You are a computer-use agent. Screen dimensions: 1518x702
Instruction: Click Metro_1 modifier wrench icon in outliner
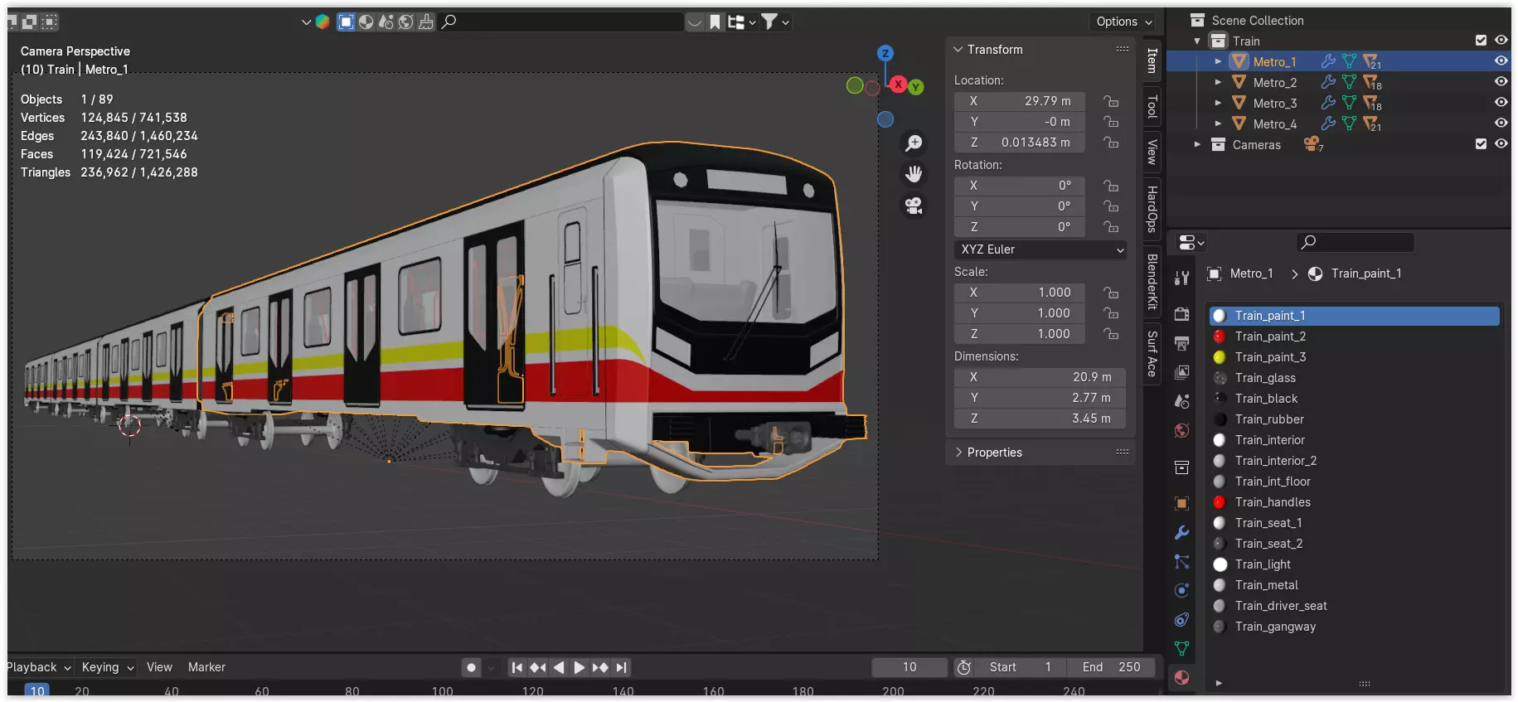click(1328, 61)
